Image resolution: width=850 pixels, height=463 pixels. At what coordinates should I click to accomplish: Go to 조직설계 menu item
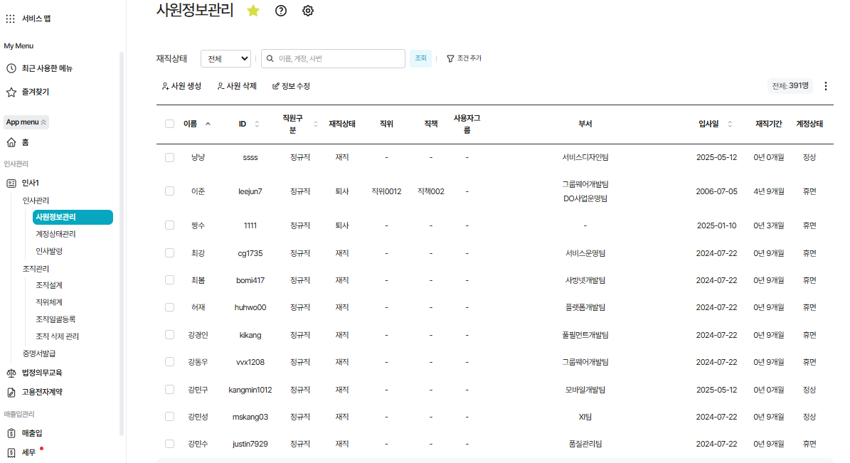[49, 285]
